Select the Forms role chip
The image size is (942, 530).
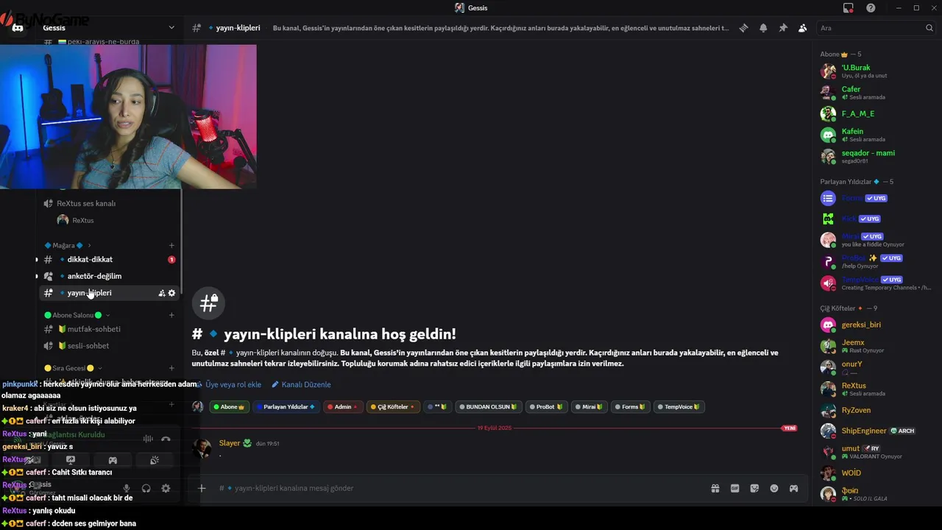coord(631,406)
